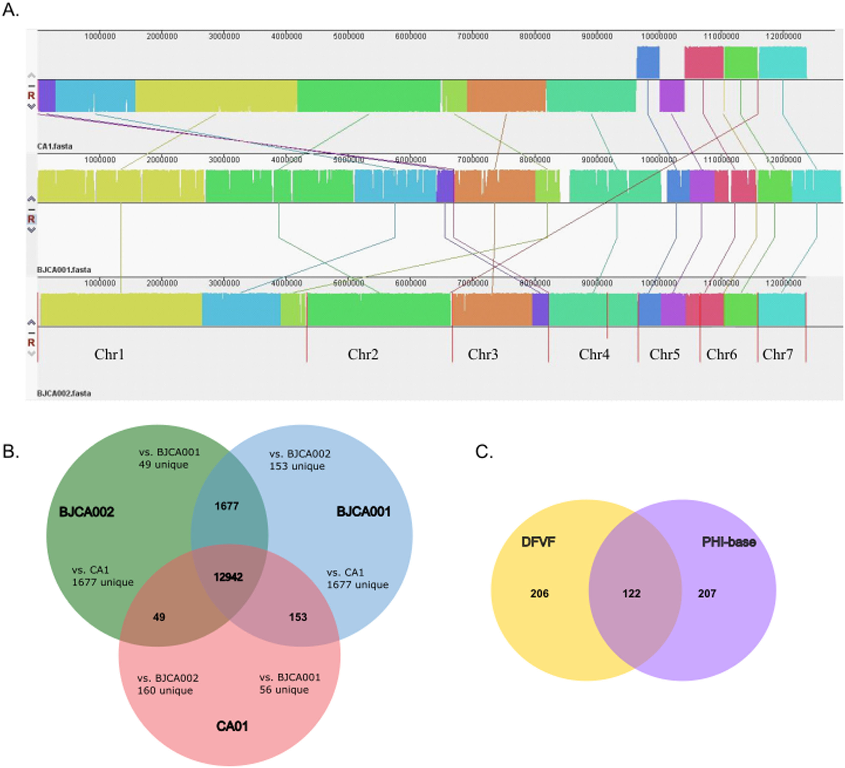Click the CA1.fasta genome label

(55, 146)
